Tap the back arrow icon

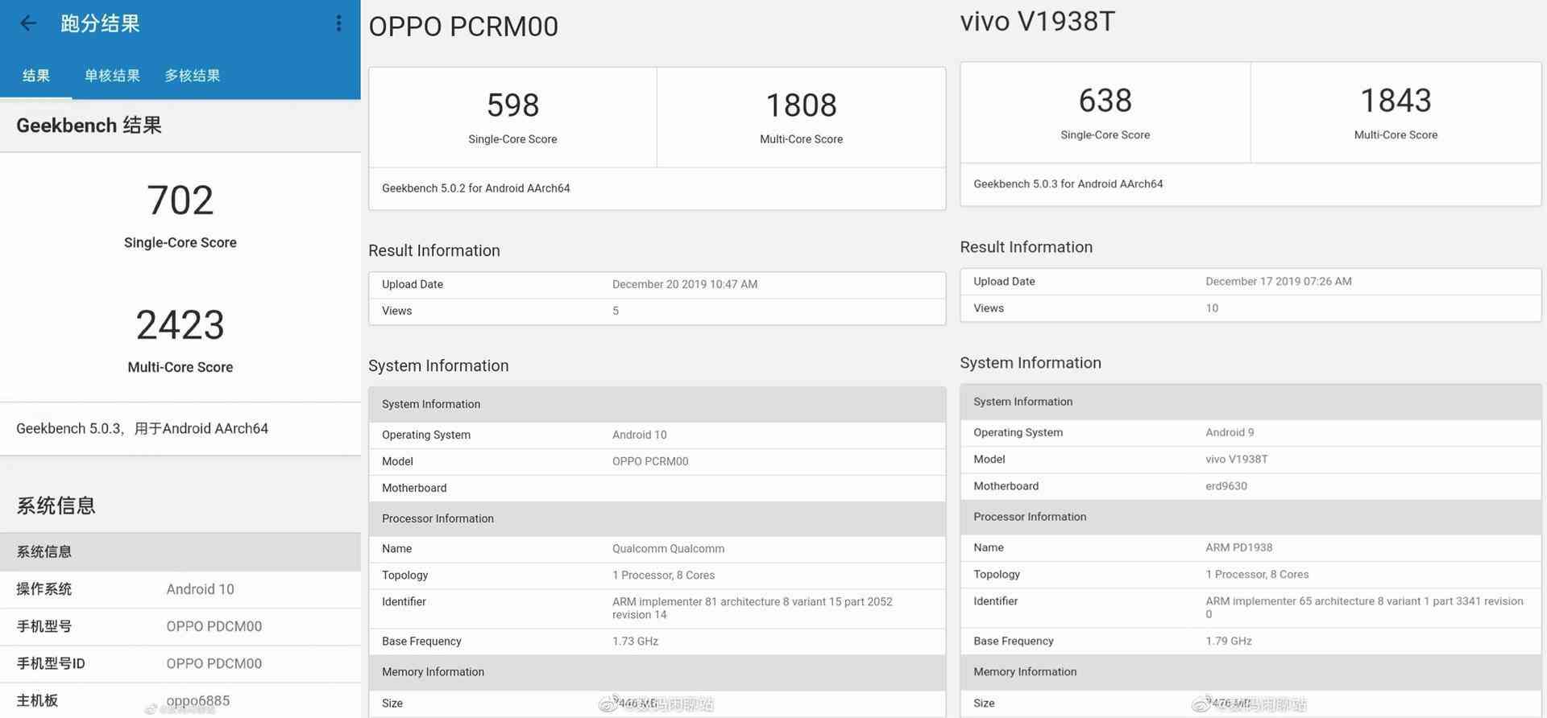[28, 23]
